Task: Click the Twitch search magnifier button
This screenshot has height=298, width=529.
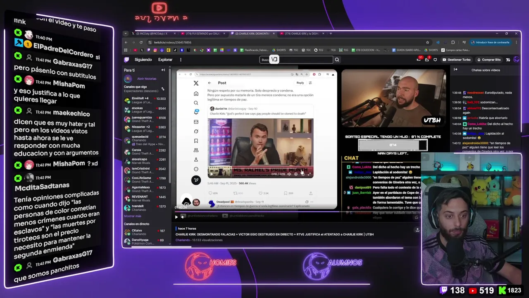Action: (x=337, y=60)
